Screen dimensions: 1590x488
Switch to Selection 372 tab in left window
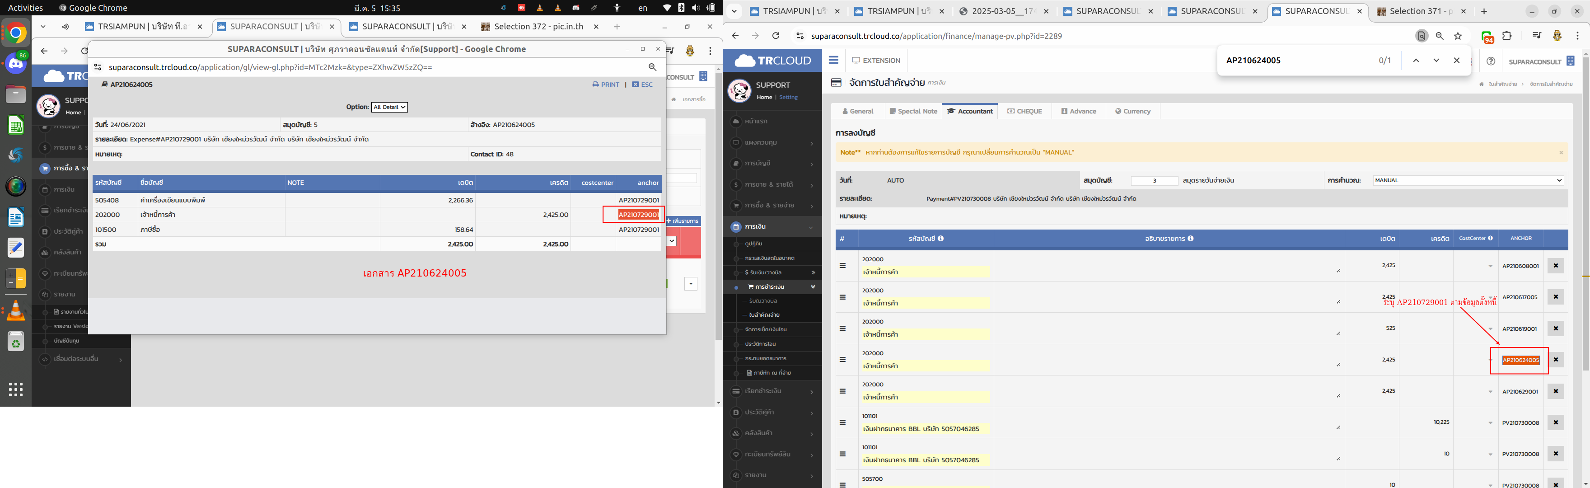coord(539,27)
